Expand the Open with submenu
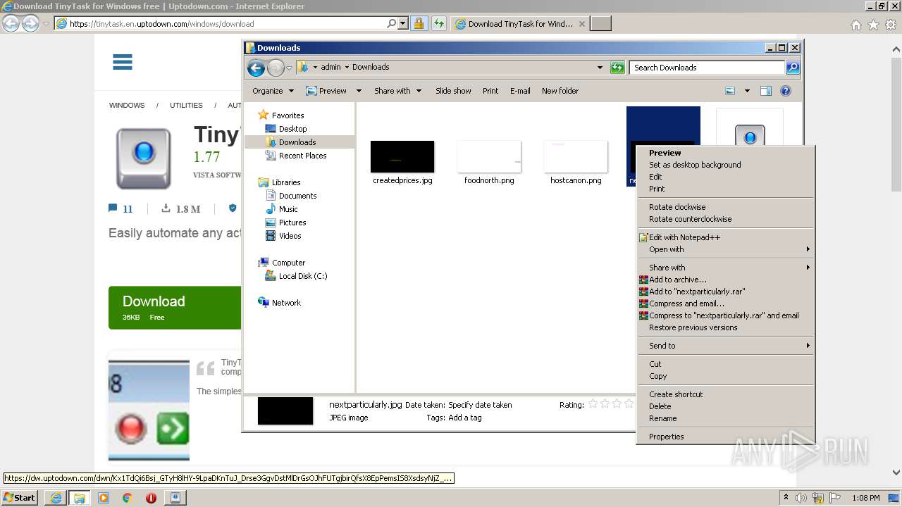 [725, 249]
